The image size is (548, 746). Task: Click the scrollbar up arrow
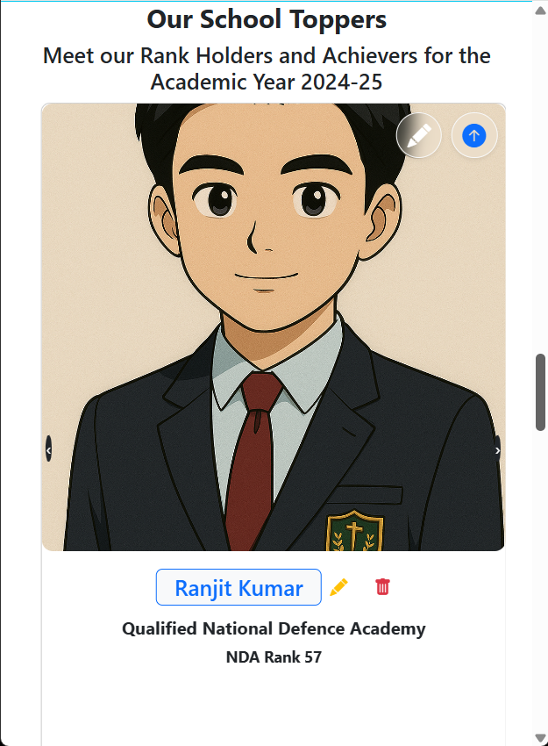pyautogui.click(x=540, y=11)
